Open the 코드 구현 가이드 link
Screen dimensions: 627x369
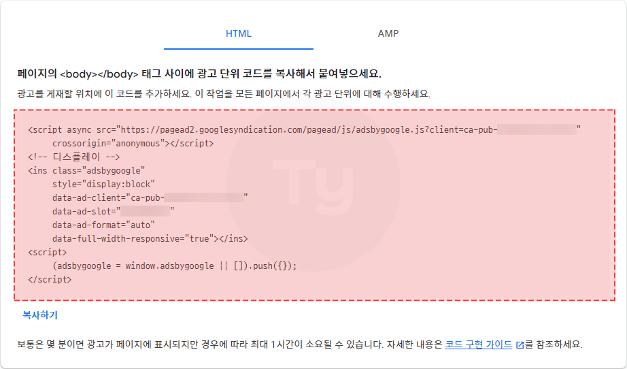pyautogui.click(x=478, y=344)
